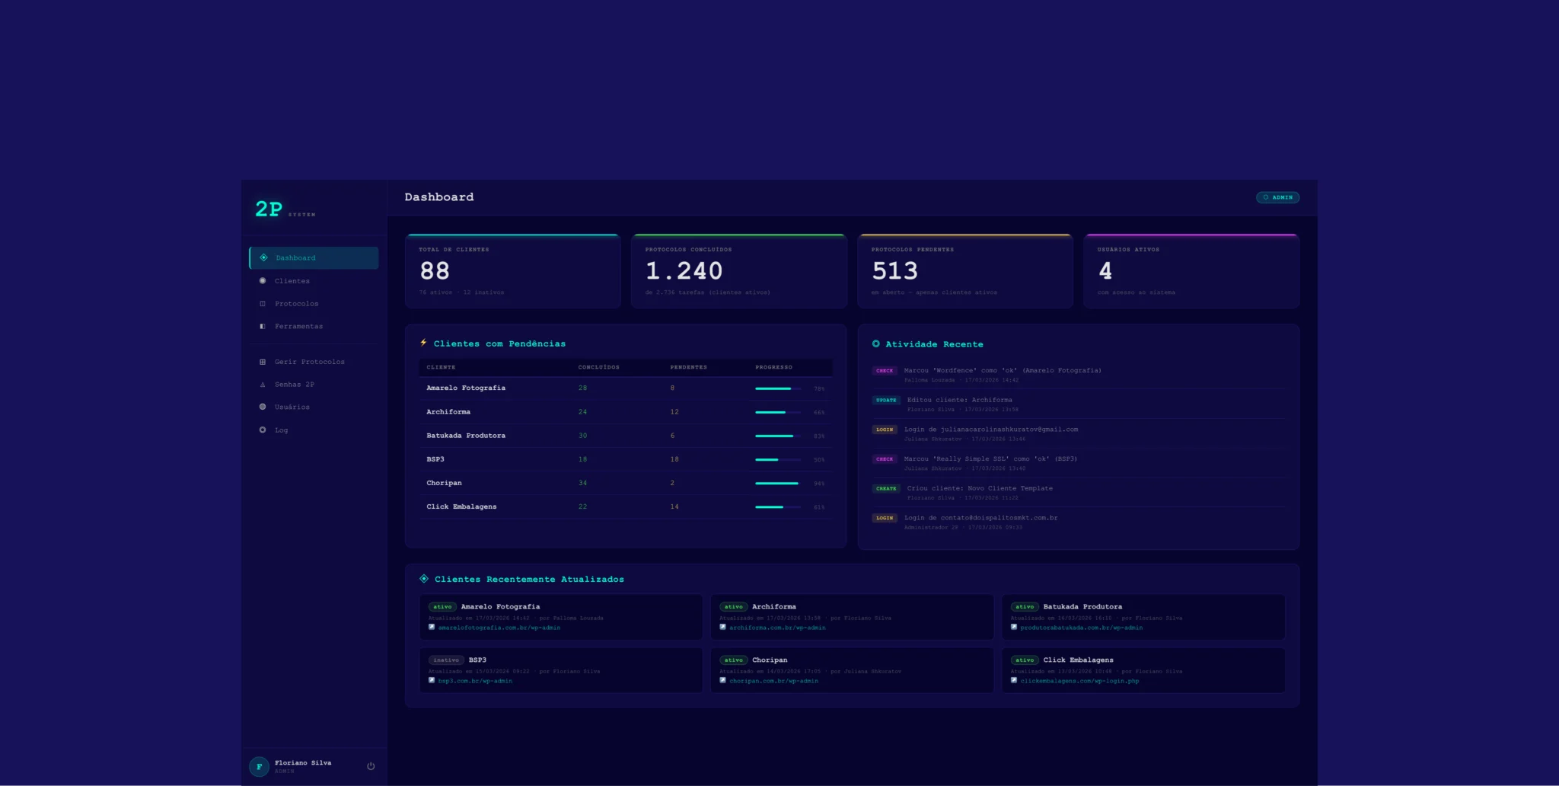Open the amarelofotografia.com.br/wp-admin link
The image size is (1559, 786).
tap(499, 628)
